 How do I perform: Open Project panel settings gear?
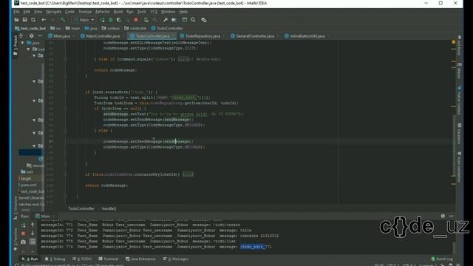click(31, 36)
